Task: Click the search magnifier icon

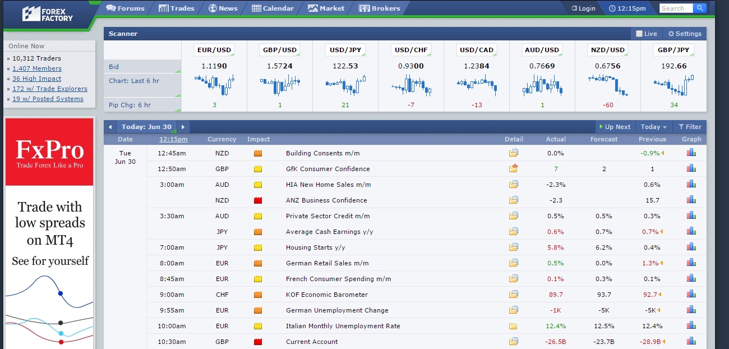Action: pos(700,8)
